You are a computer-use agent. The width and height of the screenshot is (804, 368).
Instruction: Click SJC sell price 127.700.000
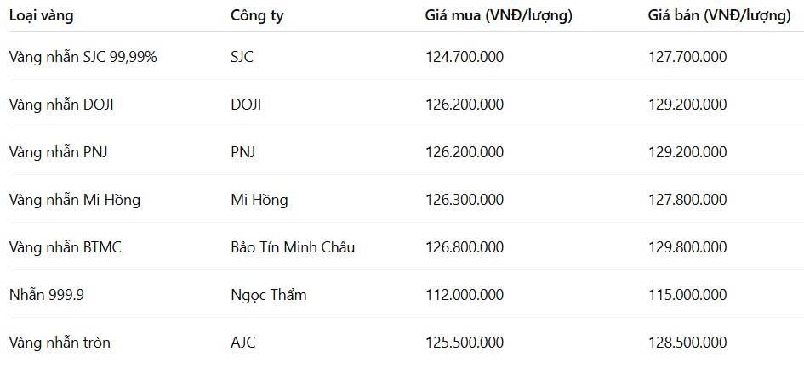point(687,57)
